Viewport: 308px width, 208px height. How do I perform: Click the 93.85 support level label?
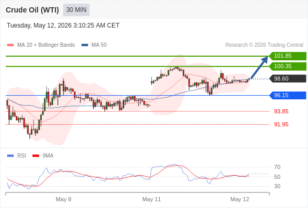(x=281, y=111)
